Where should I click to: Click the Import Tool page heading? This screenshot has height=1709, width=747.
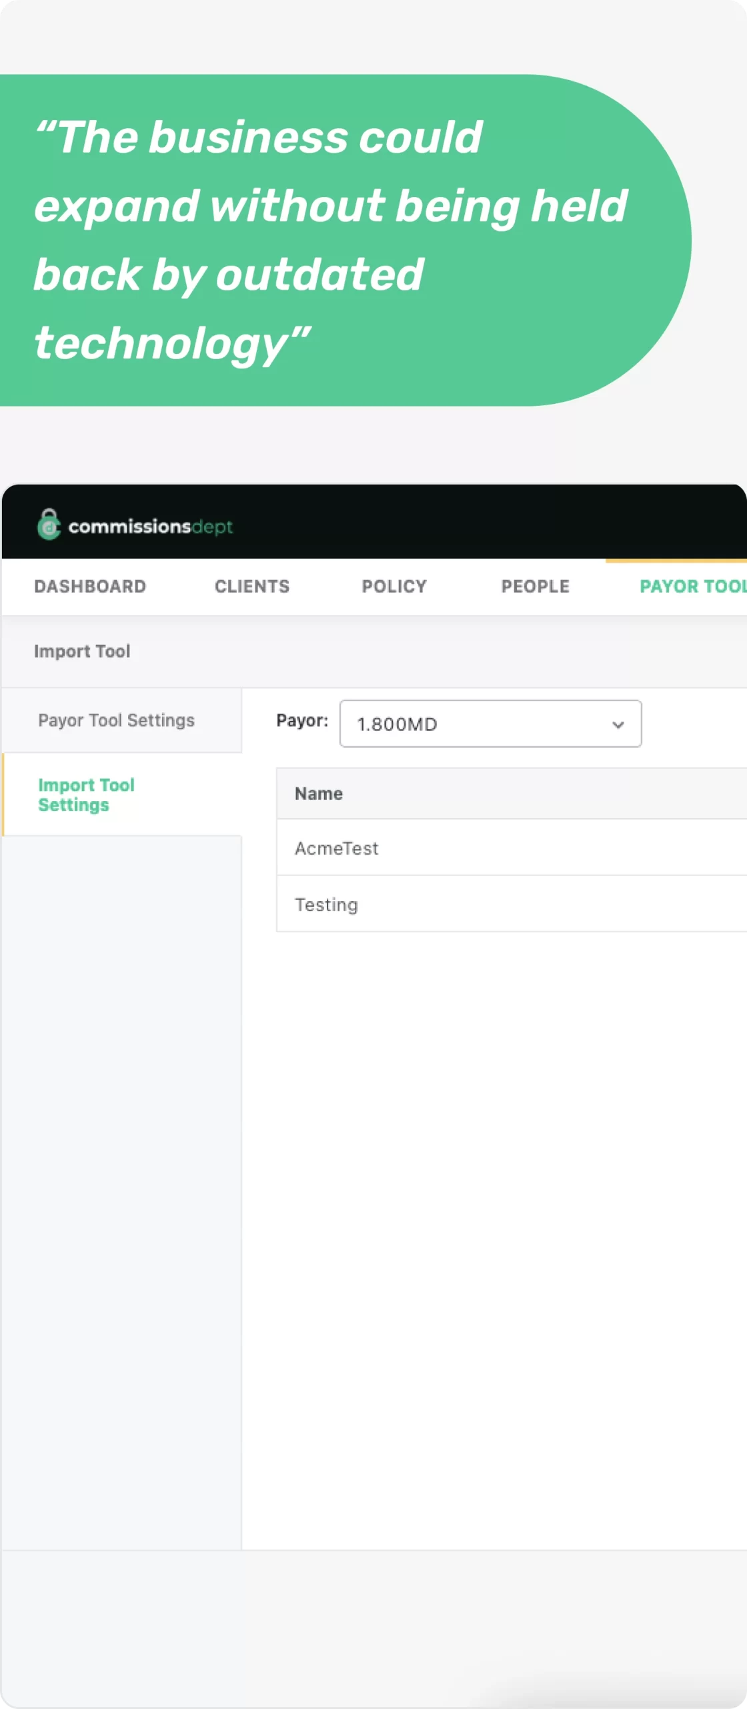[82, 651]
